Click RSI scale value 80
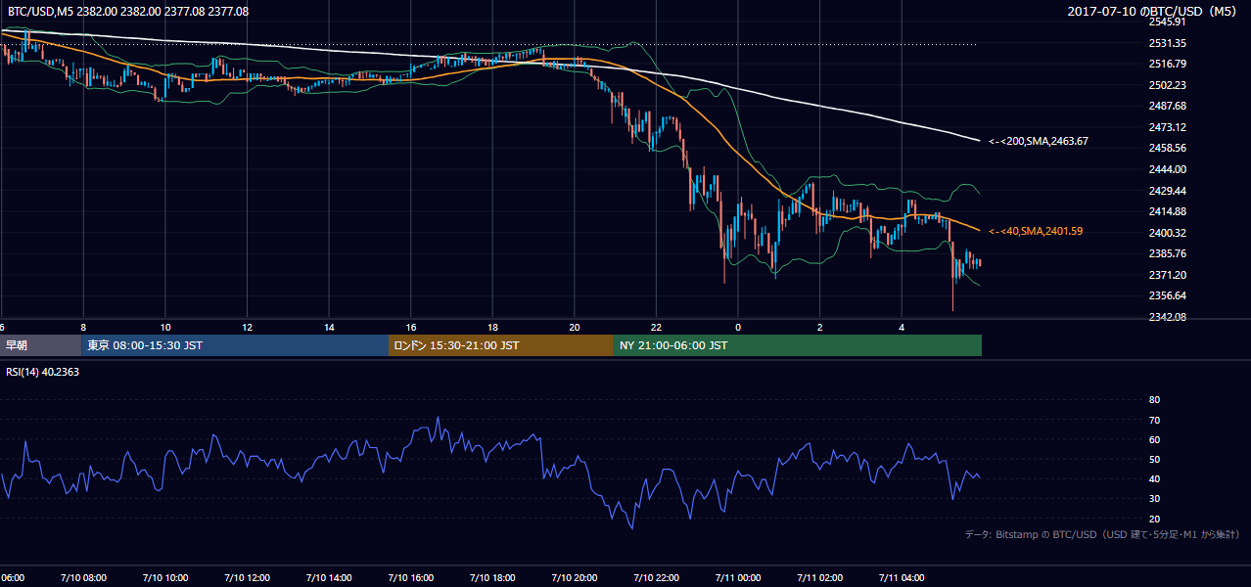Viewport: 1251px width, 587px height. [1154, 400]
